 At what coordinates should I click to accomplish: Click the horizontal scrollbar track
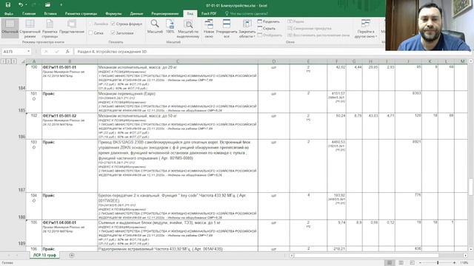378,255
